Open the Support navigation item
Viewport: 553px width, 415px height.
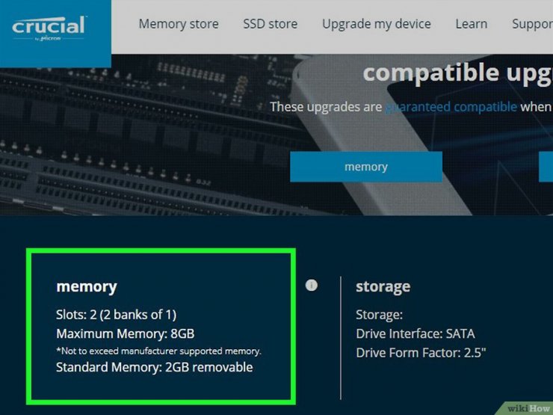click(532, 24)
